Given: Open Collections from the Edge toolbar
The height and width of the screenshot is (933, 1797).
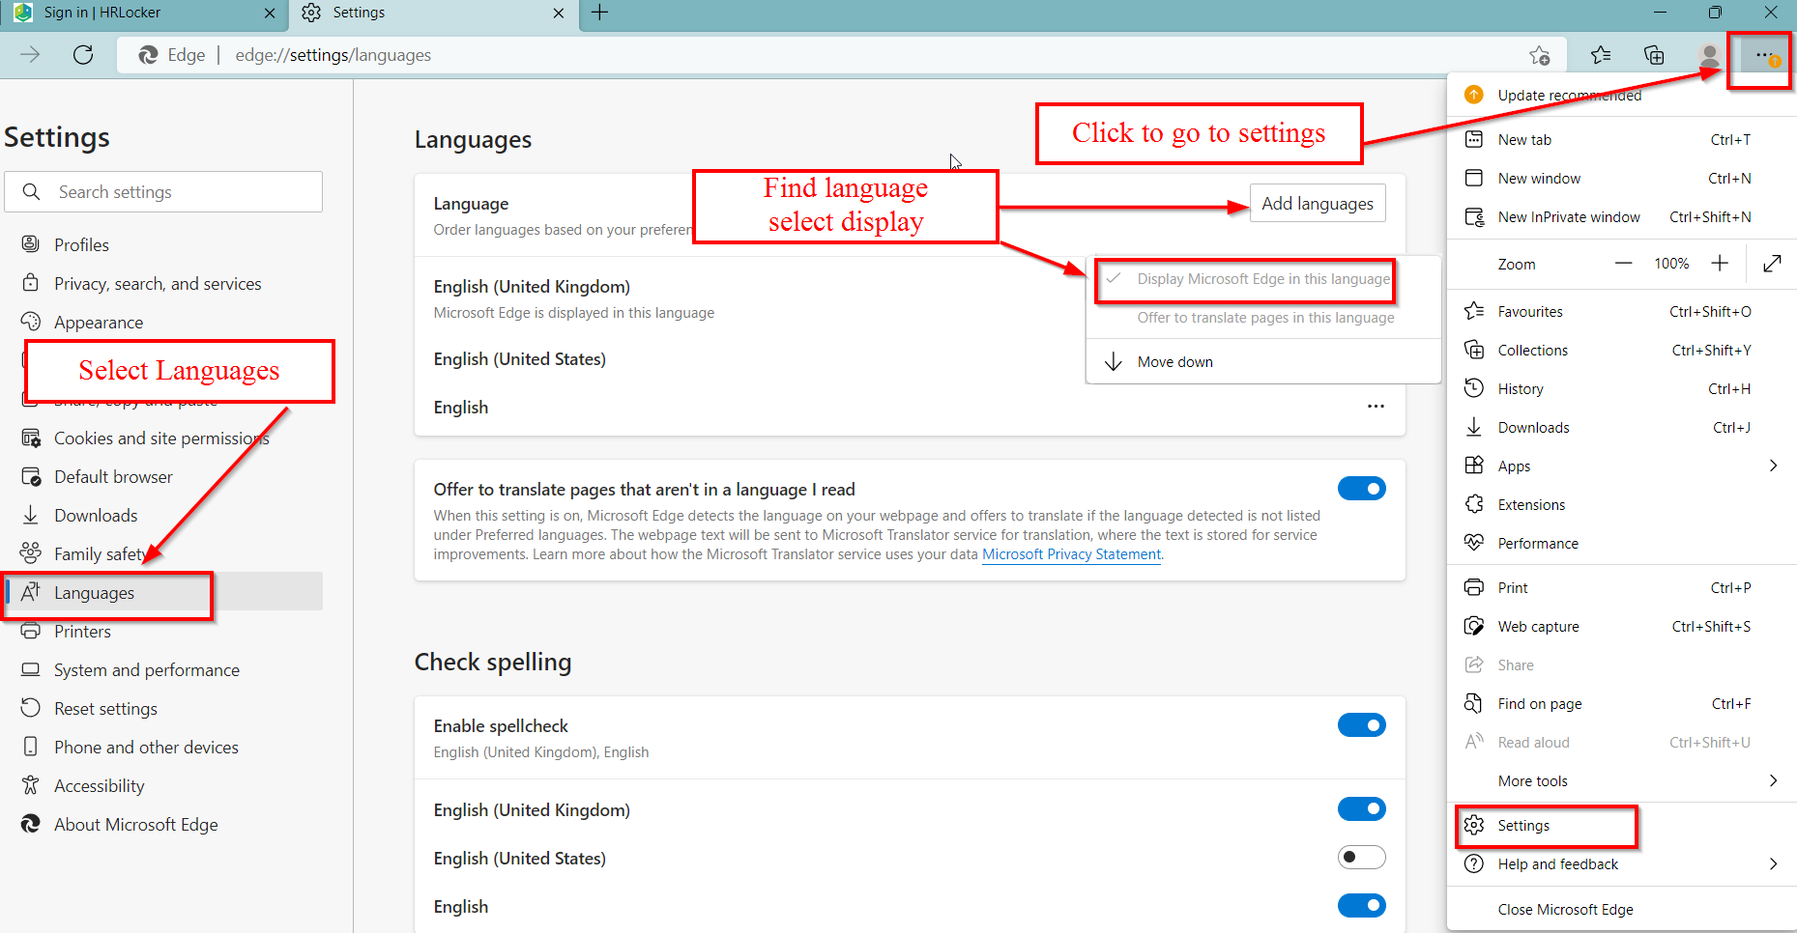Looking at the screenshot, I should coord(1654,55).
